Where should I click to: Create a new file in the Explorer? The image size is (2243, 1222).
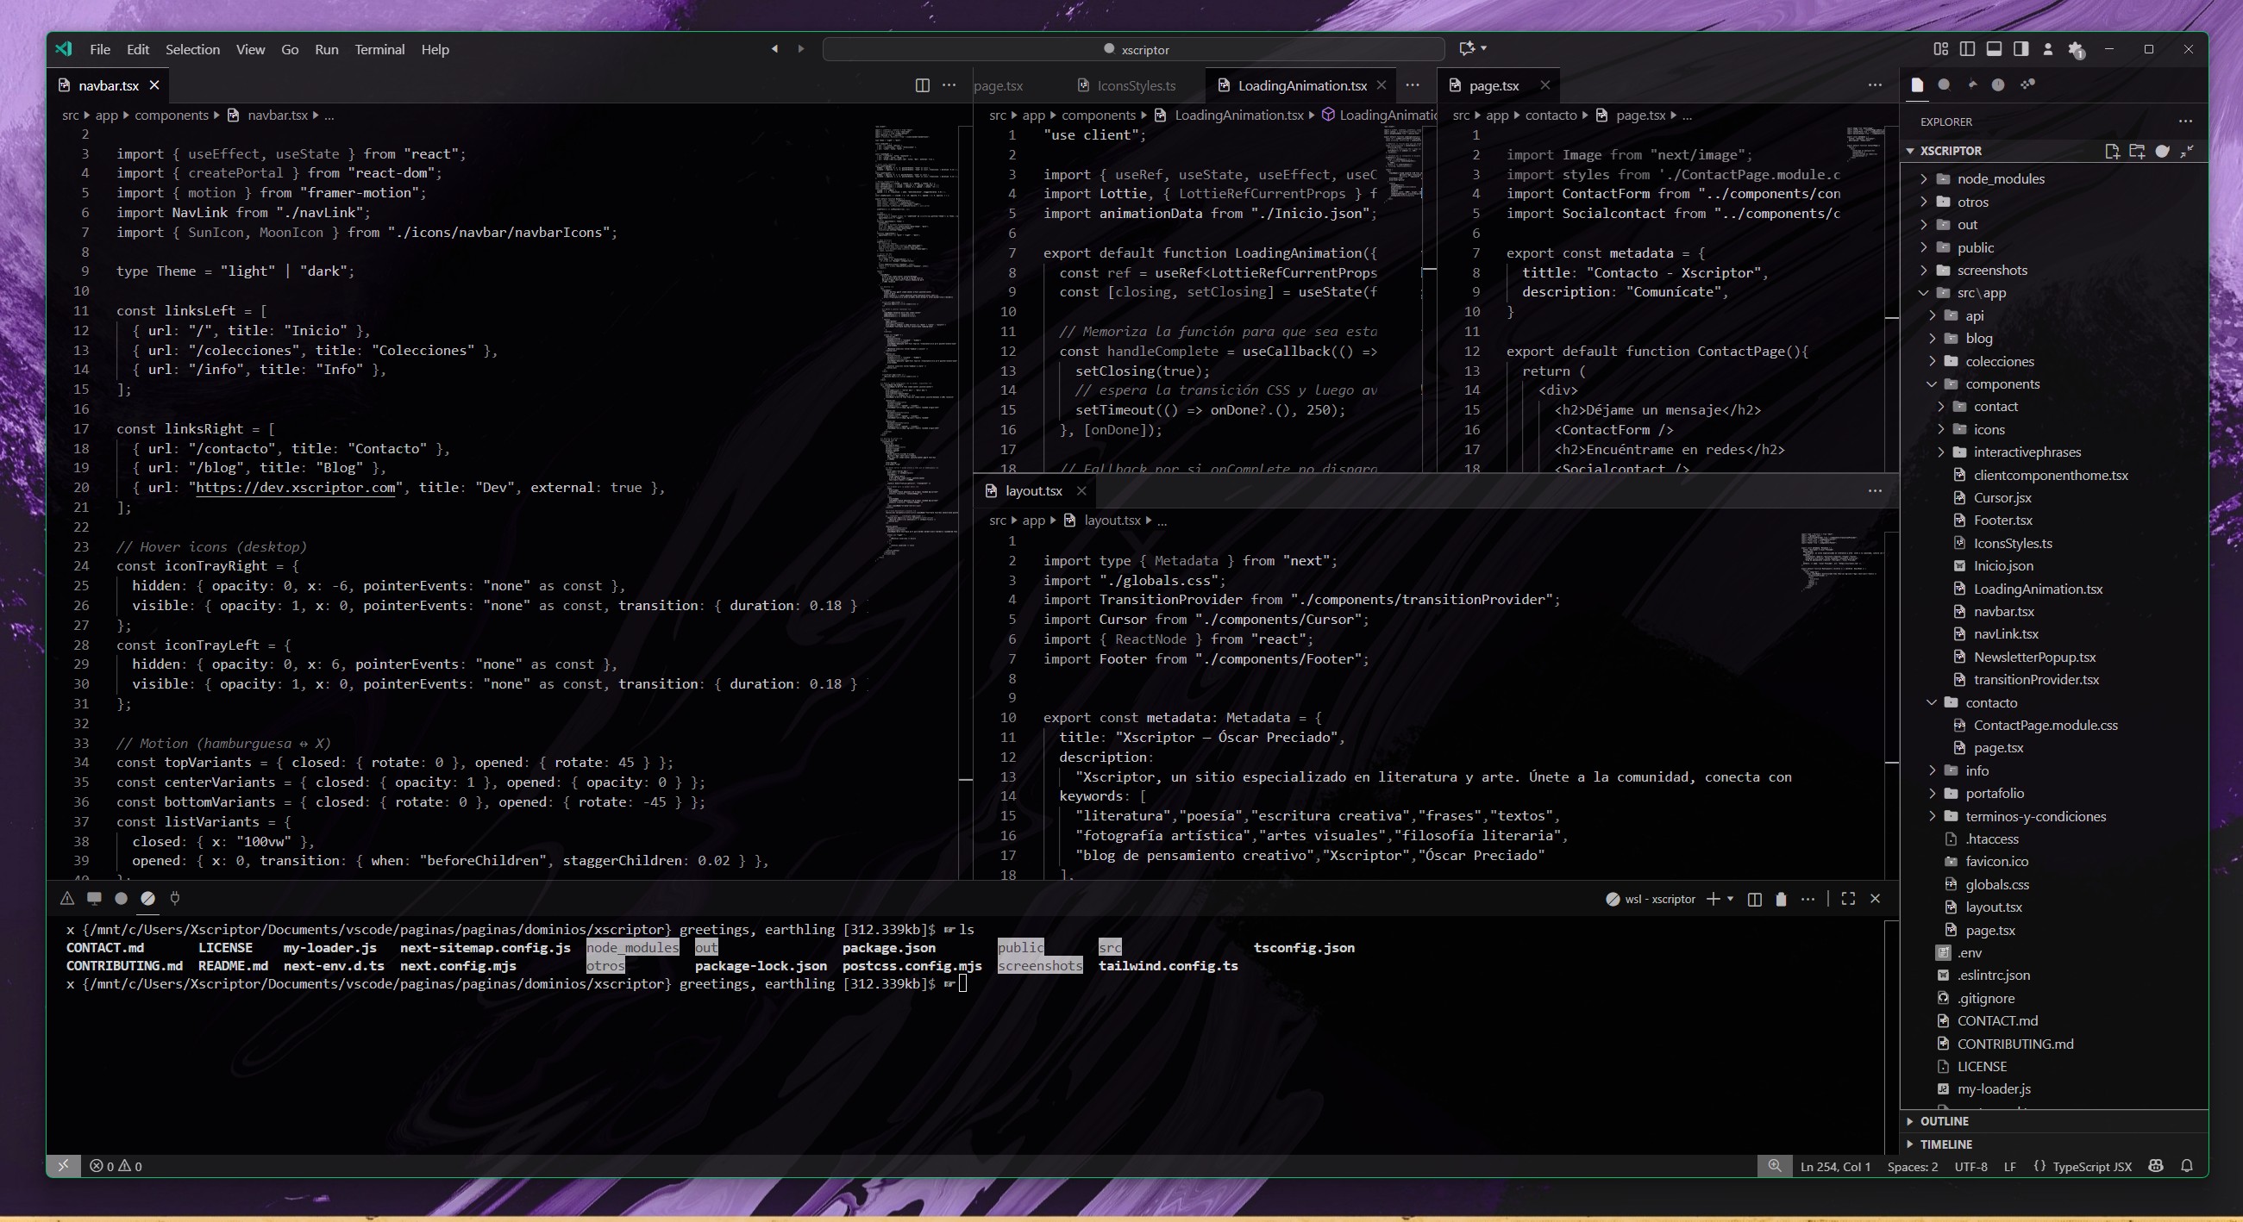pyautogui.click(x=2113, y=151)
